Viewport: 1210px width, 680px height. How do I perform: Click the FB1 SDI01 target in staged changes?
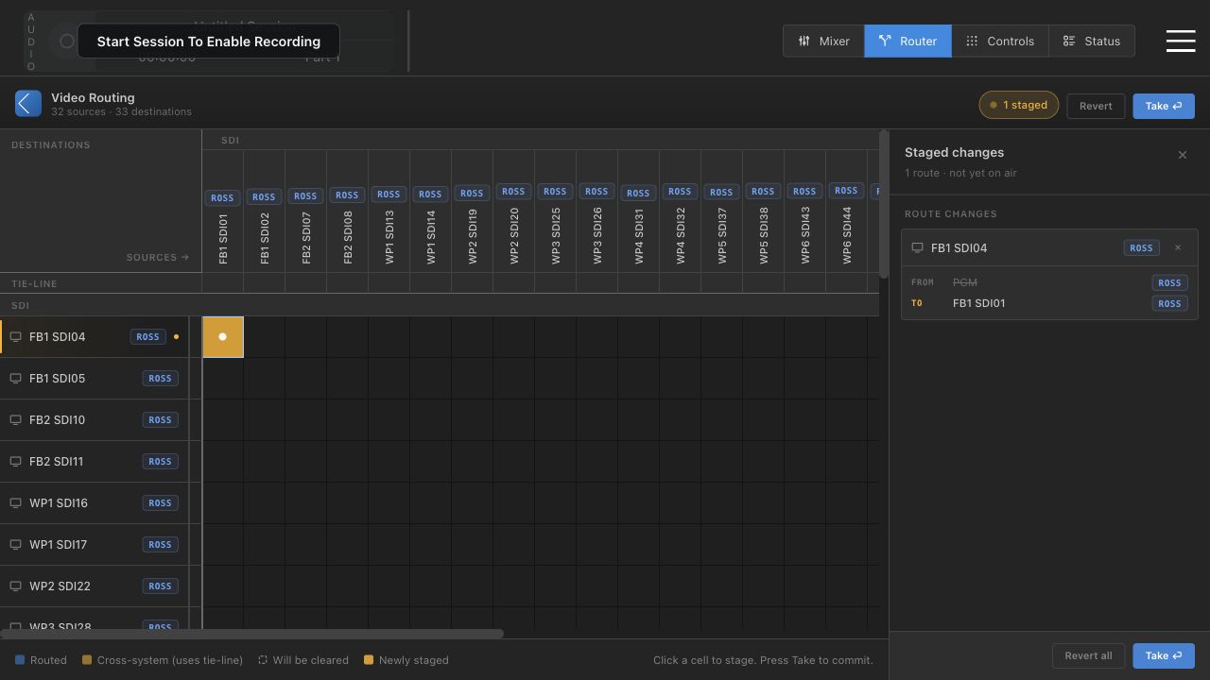979,303
